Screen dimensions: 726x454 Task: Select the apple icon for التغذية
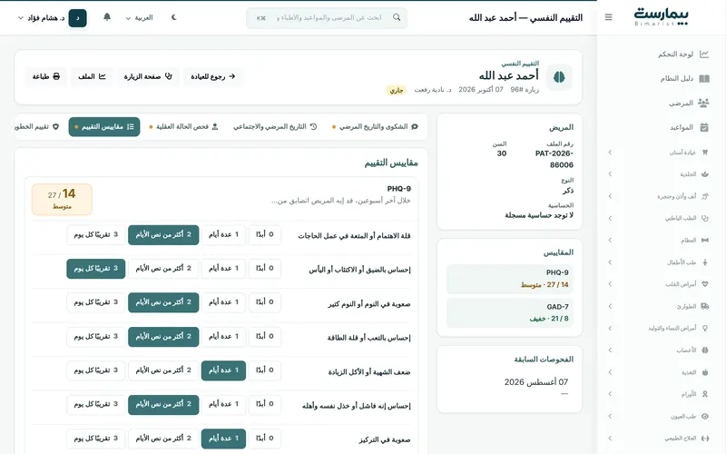coord(705,372)
